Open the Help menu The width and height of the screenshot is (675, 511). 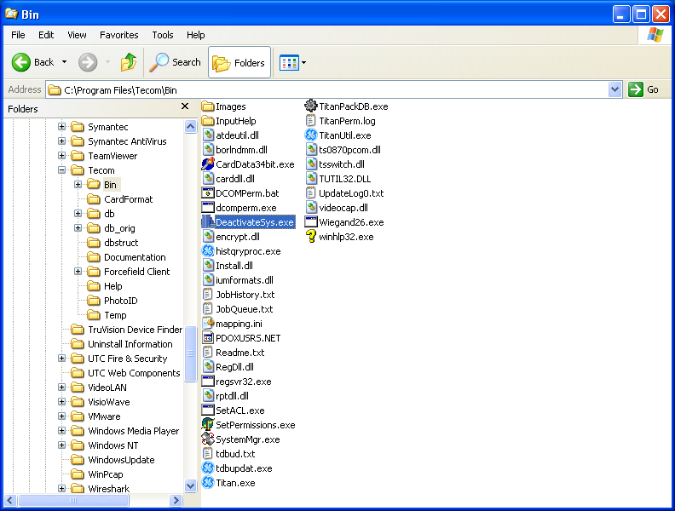point(195,35)
